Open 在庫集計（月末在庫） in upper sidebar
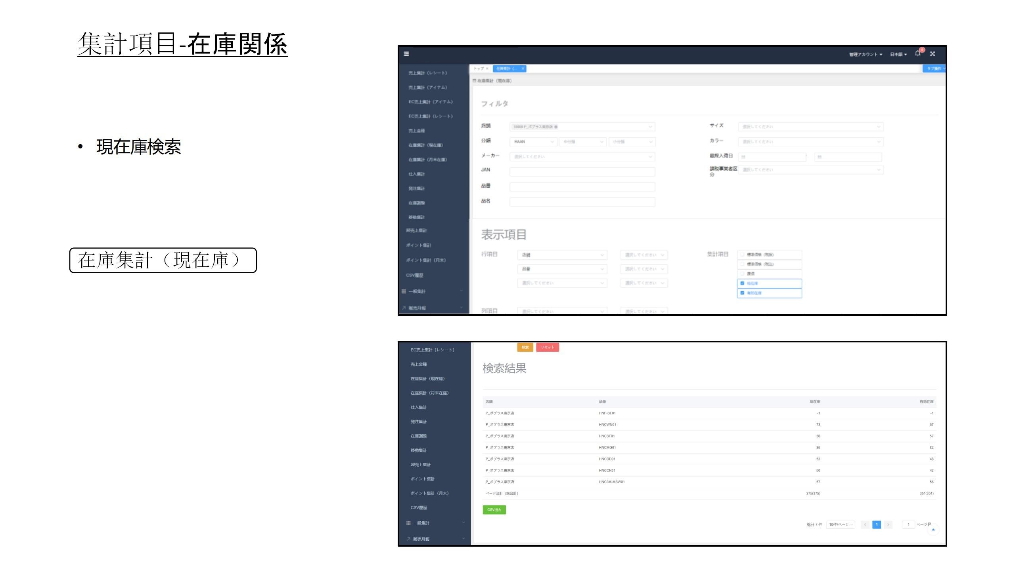 coord(427,160)
